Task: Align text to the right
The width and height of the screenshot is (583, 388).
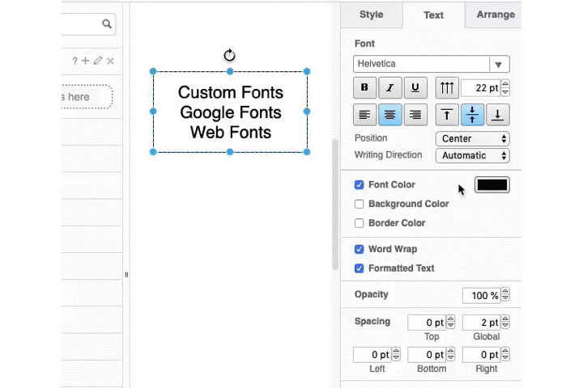Action: pos(415,115)
